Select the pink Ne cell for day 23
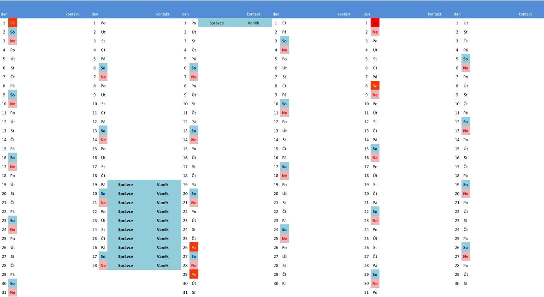Image resolution: width=544 pixels, height=297 pixels. (x=375, y=221)
